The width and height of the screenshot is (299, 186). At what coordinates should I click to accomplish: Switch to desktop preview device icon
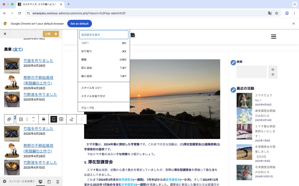(x=40, y=182)
